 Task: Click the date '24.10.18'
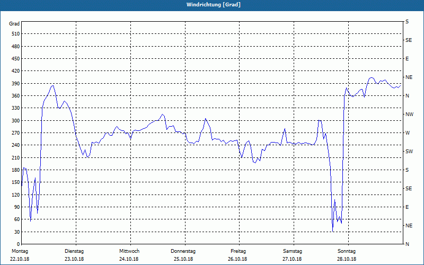click(x=129, y=259)
